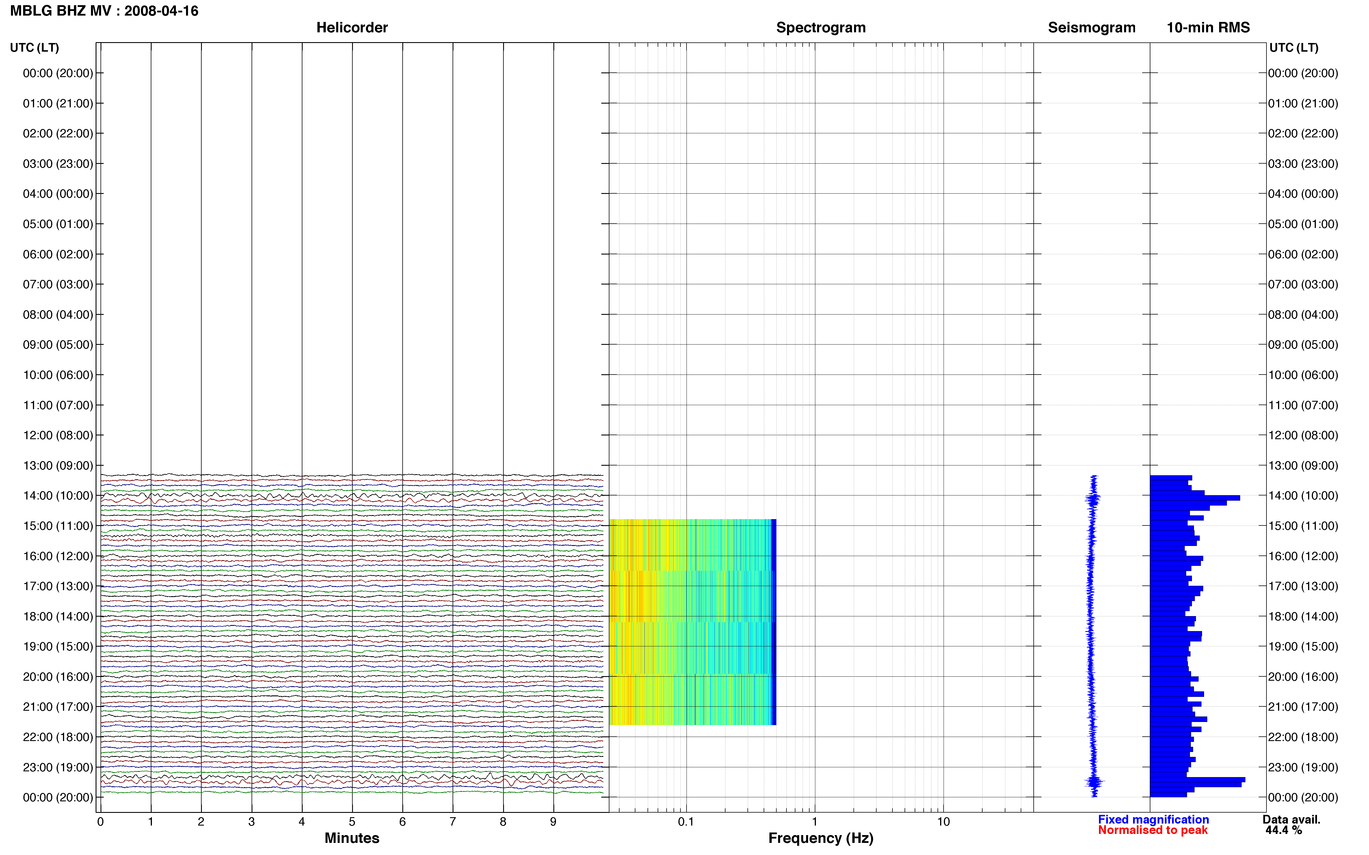Click the 'Normalised to peak' red legend text
This screenshot has height=855, width=1369.
[1153, 830]
